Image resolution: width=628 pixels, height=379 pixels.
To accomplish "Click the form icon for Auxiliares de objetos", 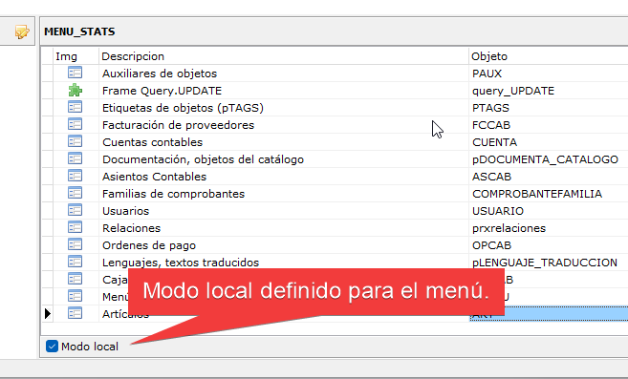I will tap(75, 73).
